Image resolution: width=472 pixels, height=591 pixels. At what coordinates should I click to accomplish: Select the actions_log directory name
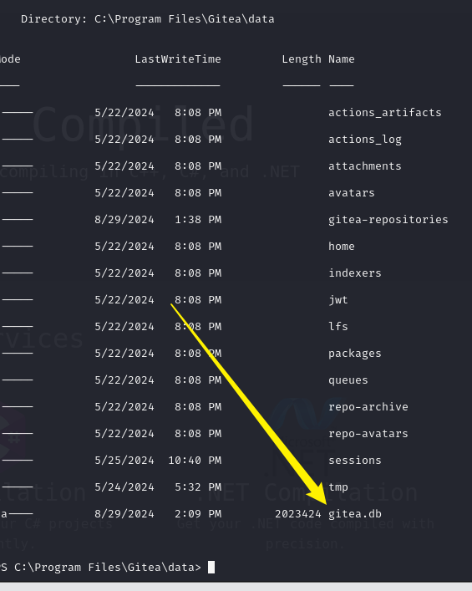tap(364, 140)
